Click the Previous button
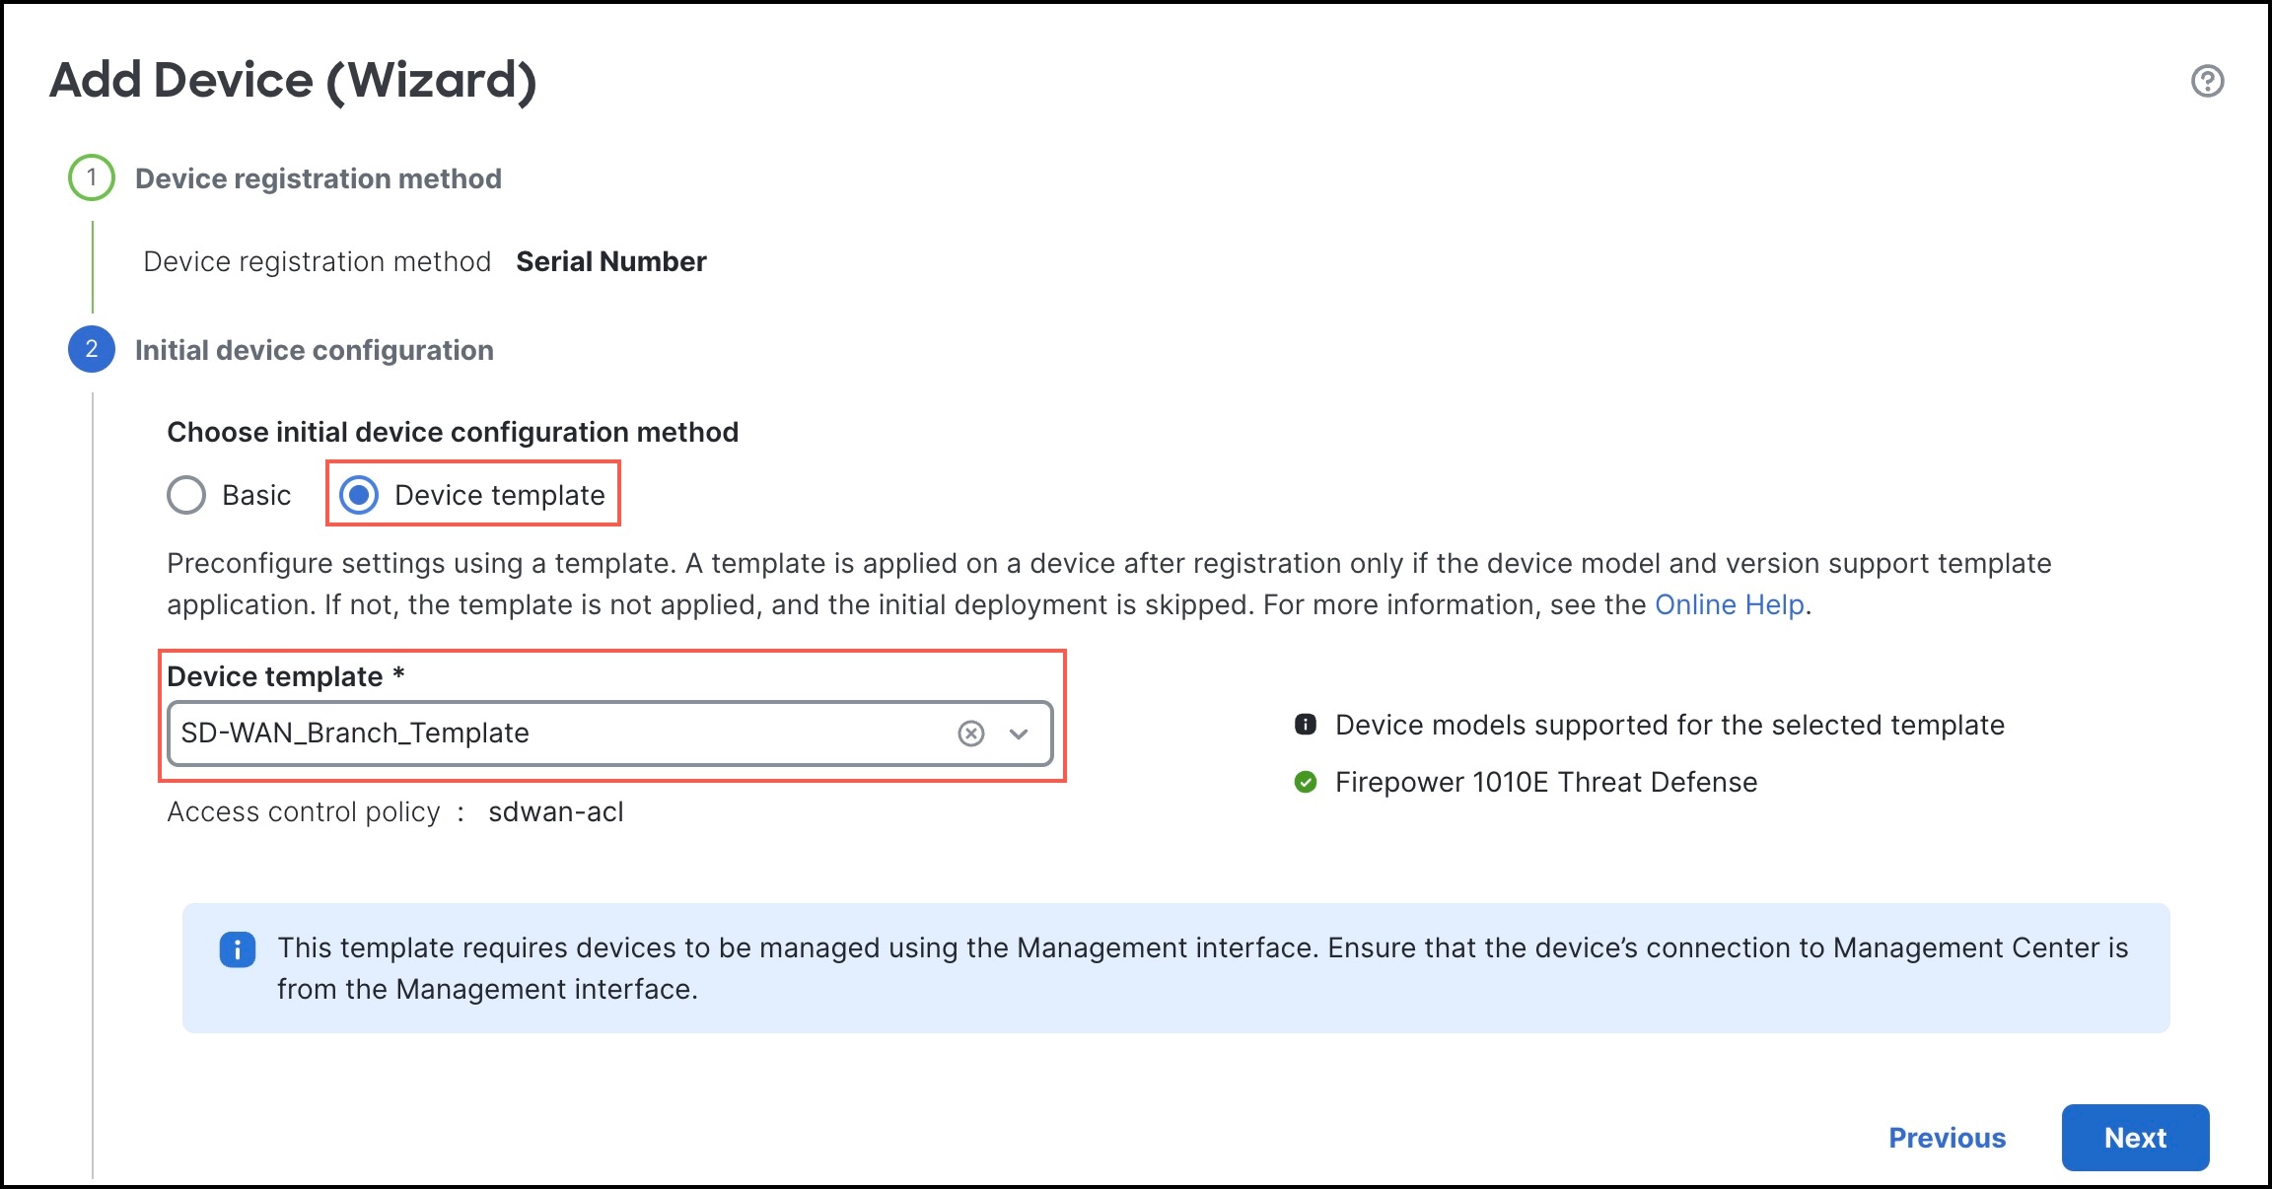 pos(1947,1137)
